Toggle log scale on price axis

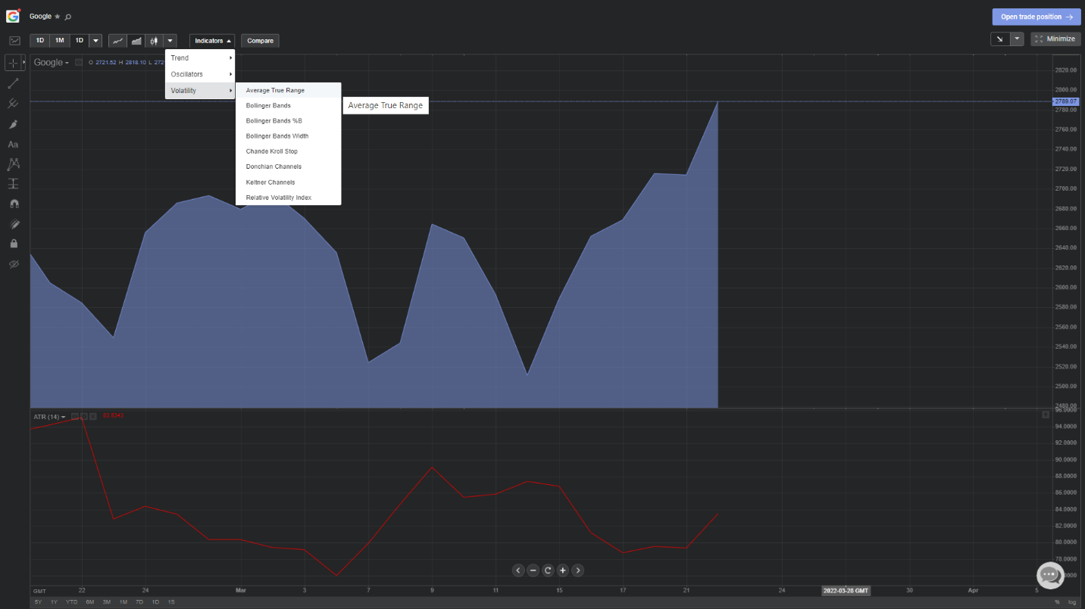[x=1071, y=602]
